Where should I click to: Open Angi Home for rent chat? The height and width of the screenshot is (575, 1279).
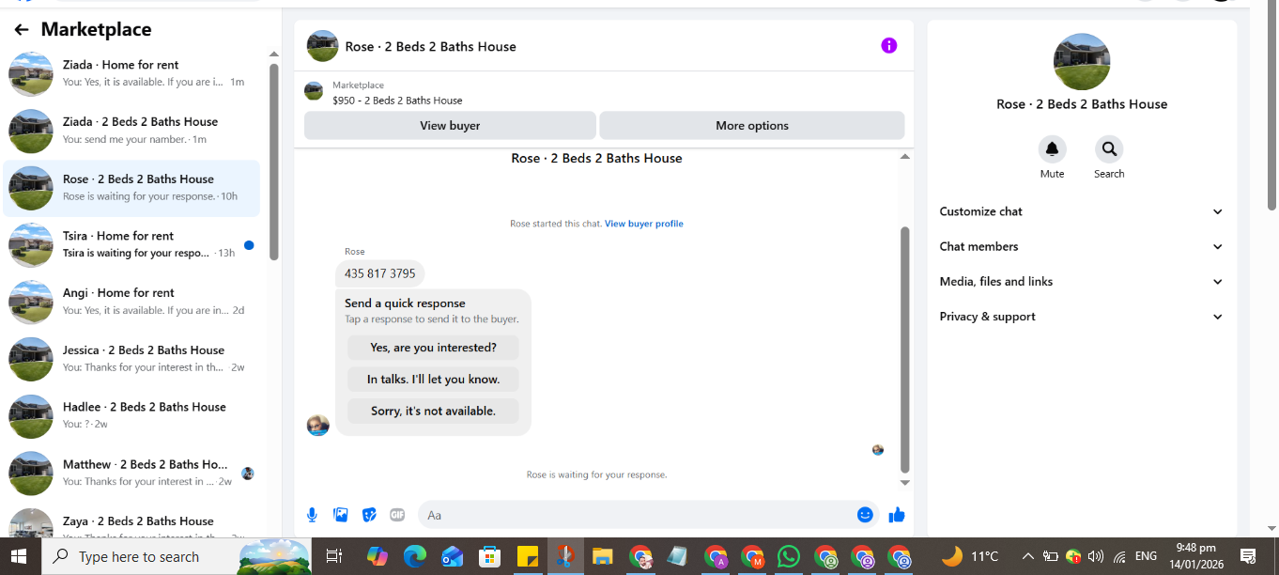point(132,302)
